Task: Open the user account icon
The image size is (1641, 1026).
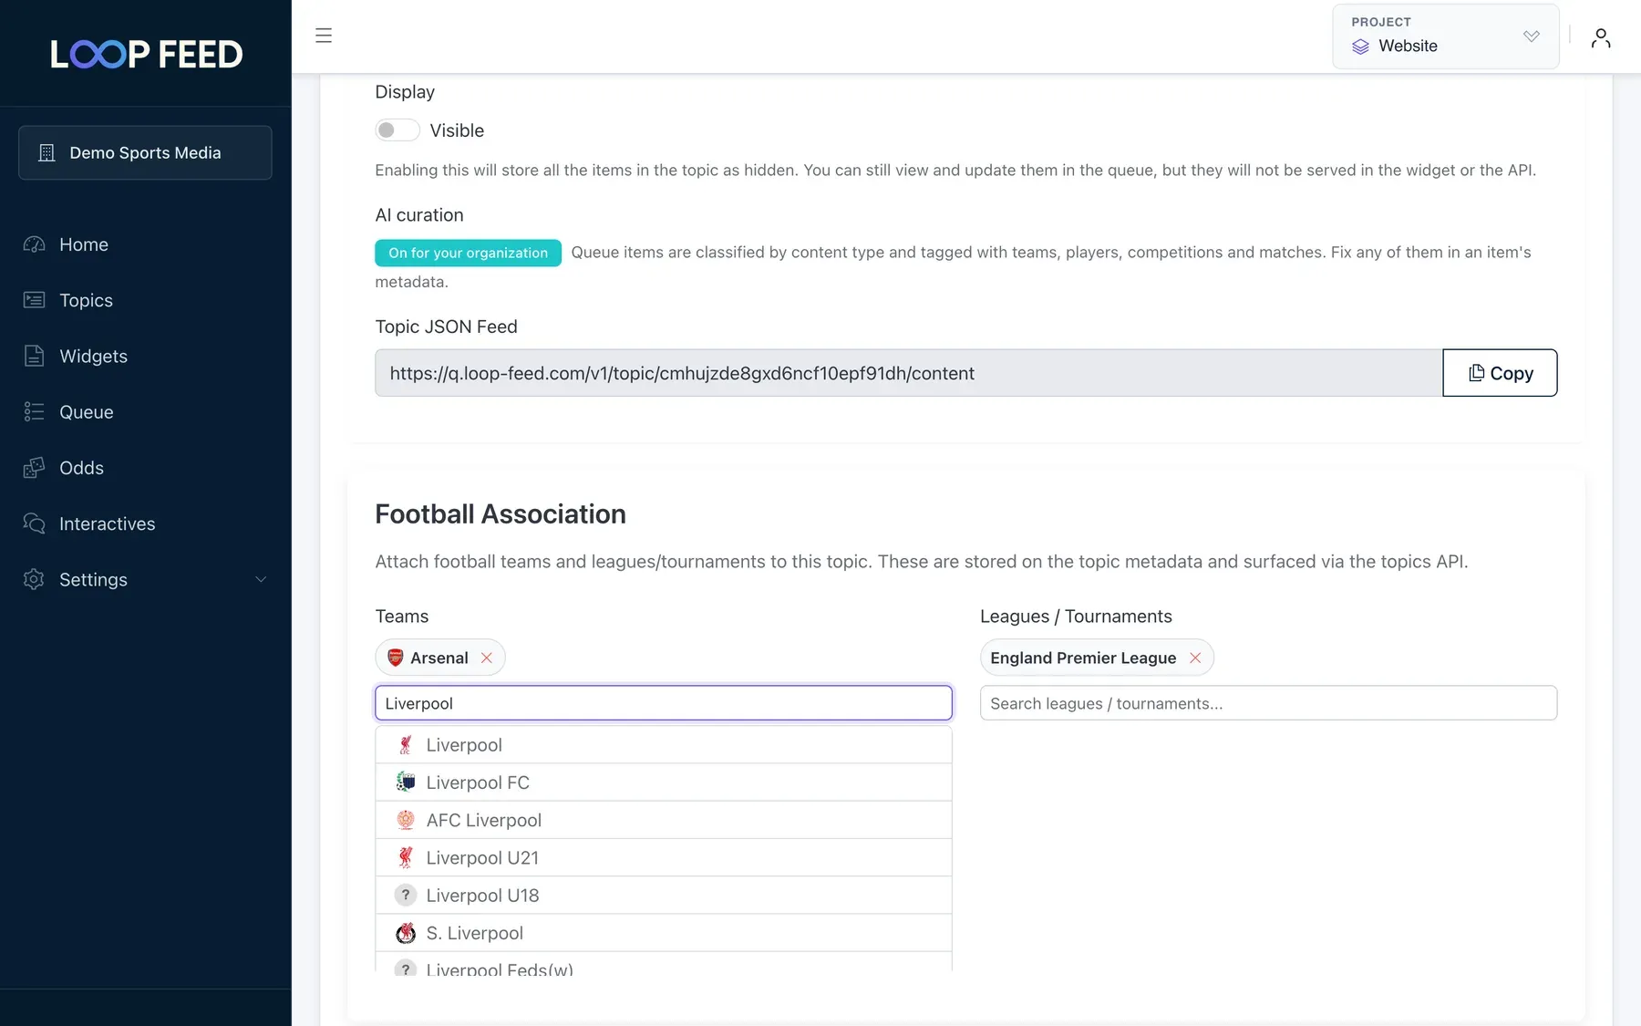Action: [1601, 37]
